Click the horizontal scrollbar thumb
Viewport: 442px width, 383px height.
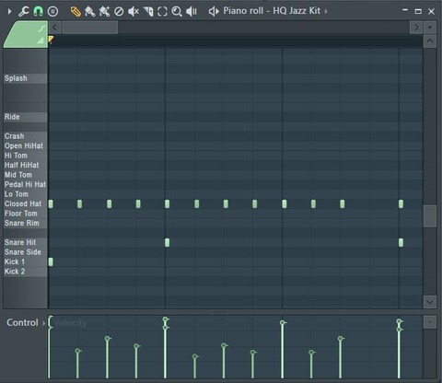coord(90,28)
